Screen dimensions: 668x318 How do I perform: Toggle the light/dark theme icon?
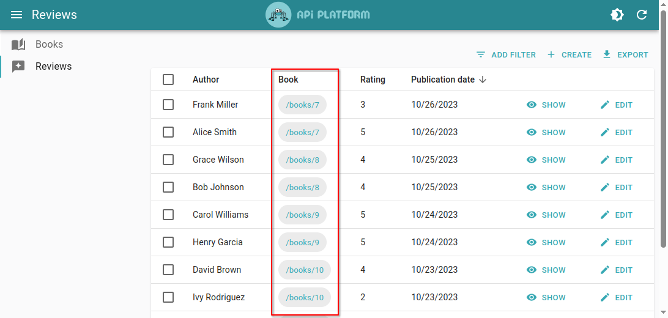tap(617, 15)
